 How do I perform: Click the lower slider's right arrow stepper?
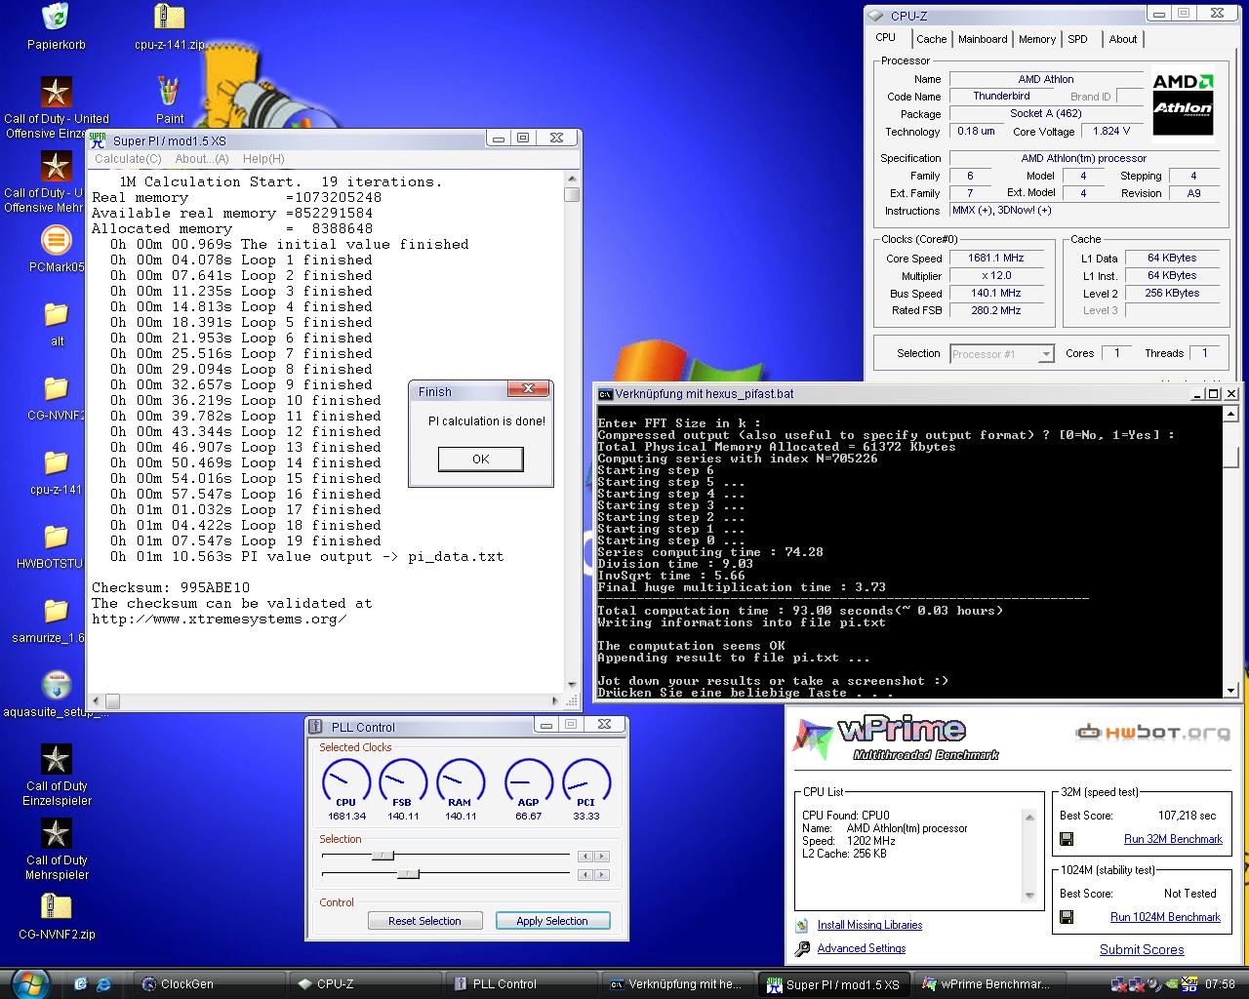pos(601,873)
